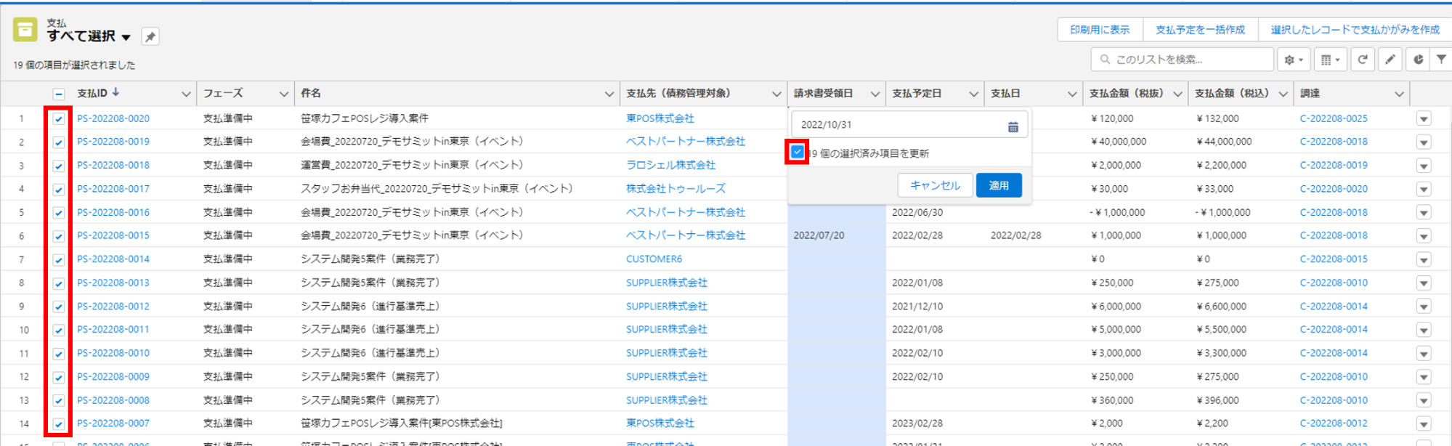Image resolution: width=1452 pixels, height=446 pixels.
Task: Toggle 19個の選択済み項目を更新 checkbox
Action: coord(798,152)
